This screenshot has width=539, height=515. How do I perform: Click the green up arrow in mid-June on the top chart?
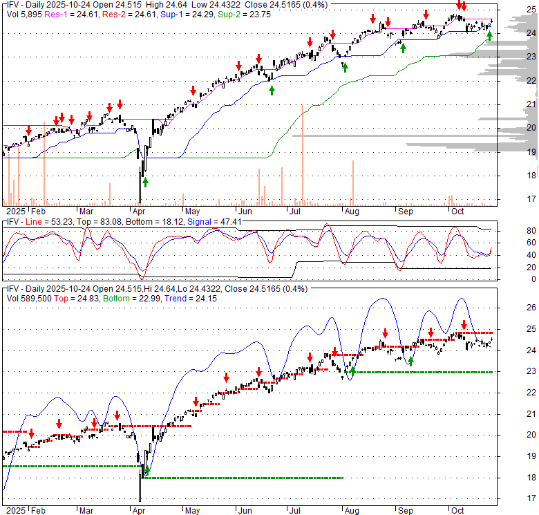[272, 89]
